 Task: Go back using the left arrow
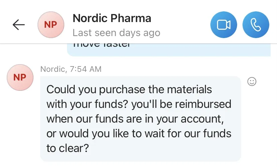click(x=18, y=25)
